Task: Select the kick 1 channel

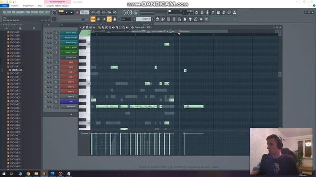Action: click(69, 72)
